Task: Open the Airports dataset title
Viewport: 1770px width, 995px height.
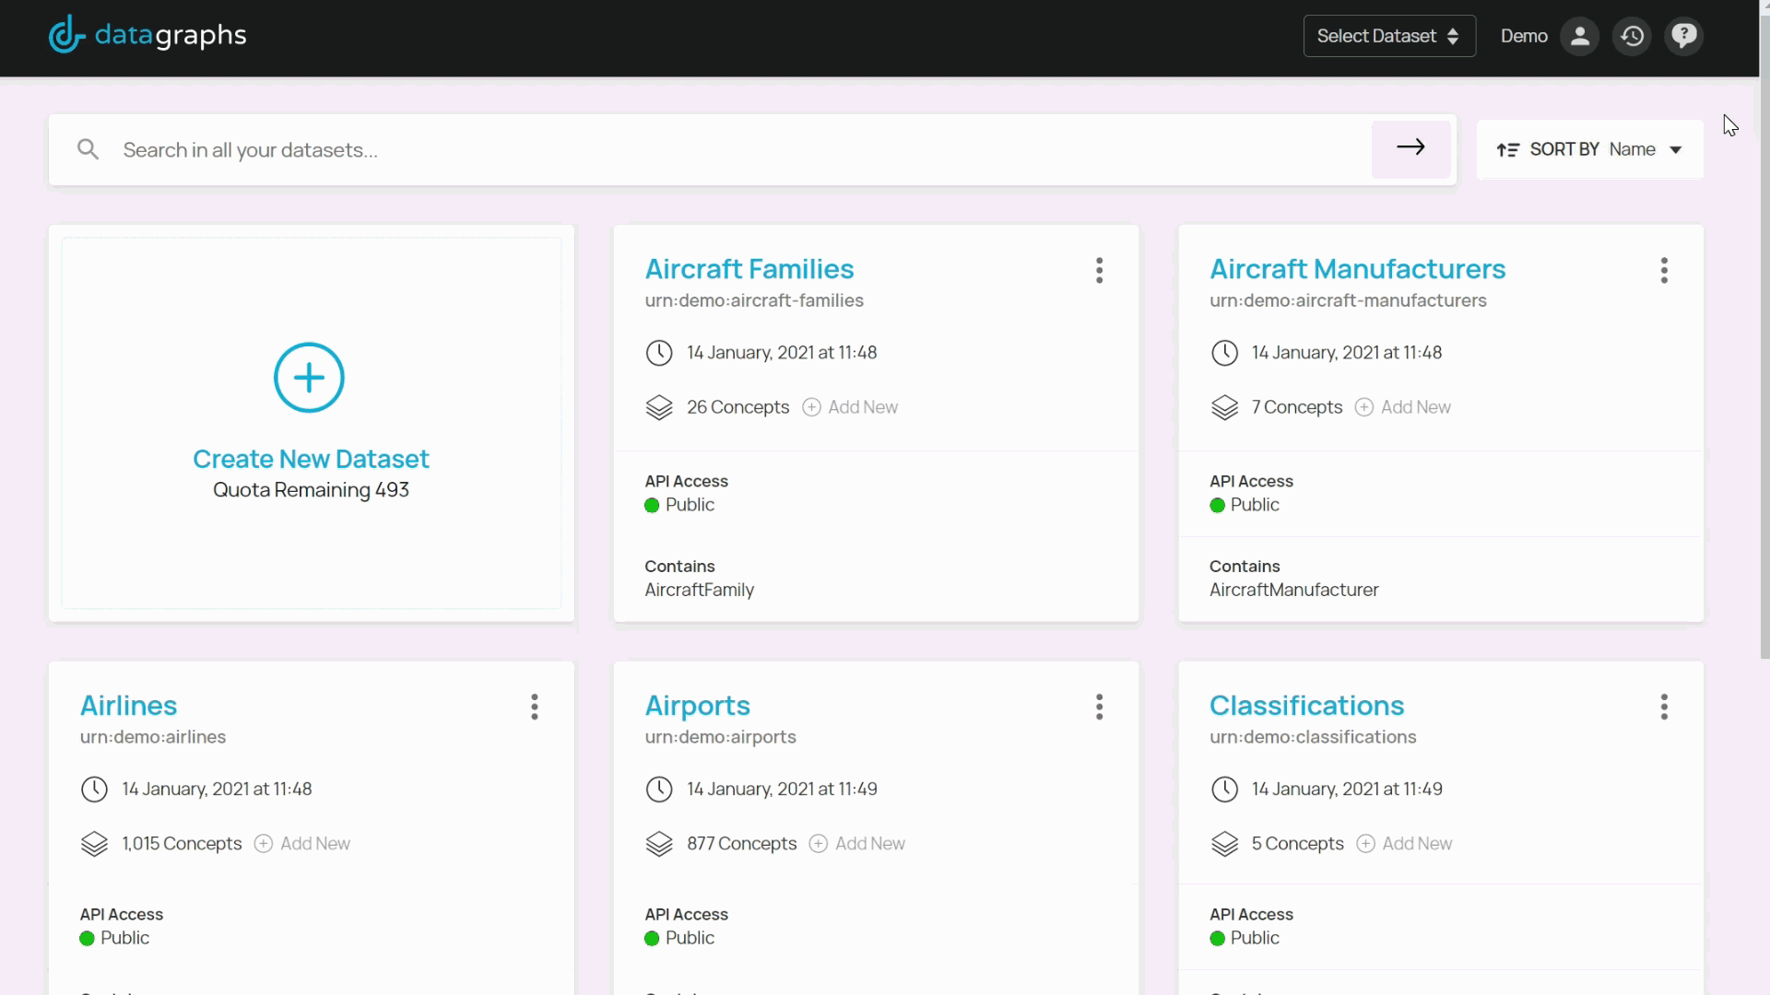Action: coord(697,706)
